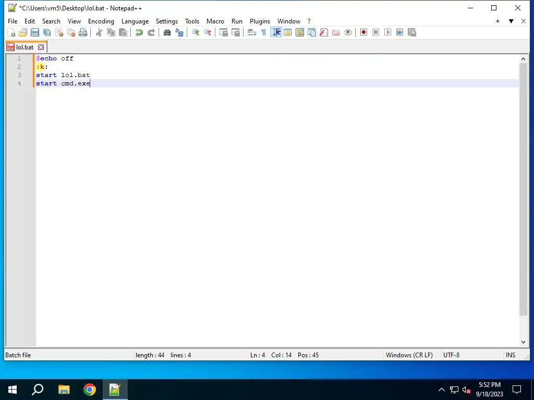The height and width of the screenshot is (400, 534).
Task: Start macro recording with red dot
Action: point(363,32)
